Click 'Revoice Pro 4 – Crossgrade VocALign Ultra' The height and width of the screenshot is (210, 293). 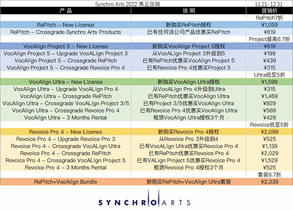pos(66,146)
